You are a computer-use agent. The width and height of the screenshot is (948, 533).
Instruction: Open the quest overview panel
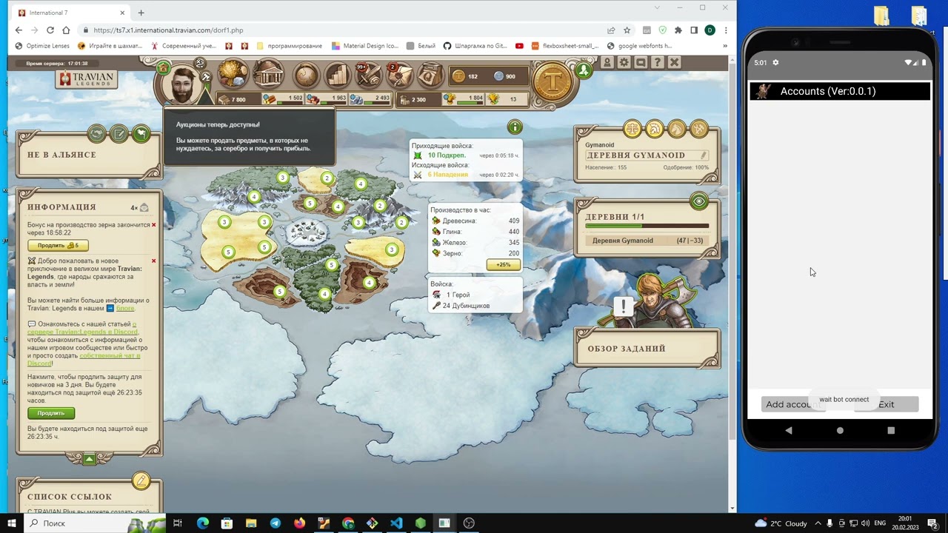647,349
